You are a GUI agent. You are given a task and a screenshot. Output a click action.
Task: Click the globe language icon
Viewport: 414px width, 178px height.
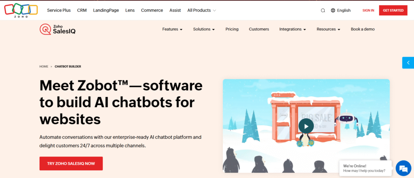[x=333, y=10]
